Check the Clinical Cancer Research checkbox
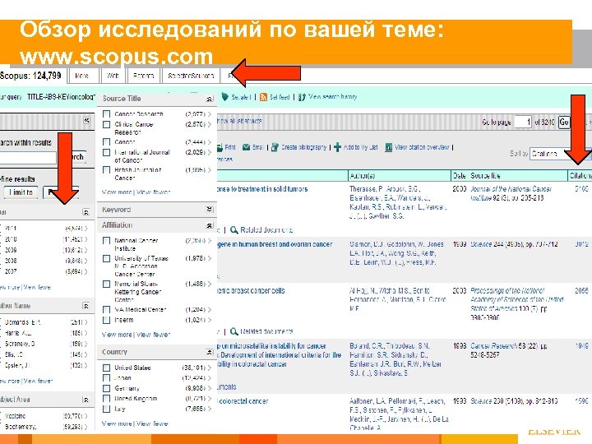592x444 pixels. (106, 124)
